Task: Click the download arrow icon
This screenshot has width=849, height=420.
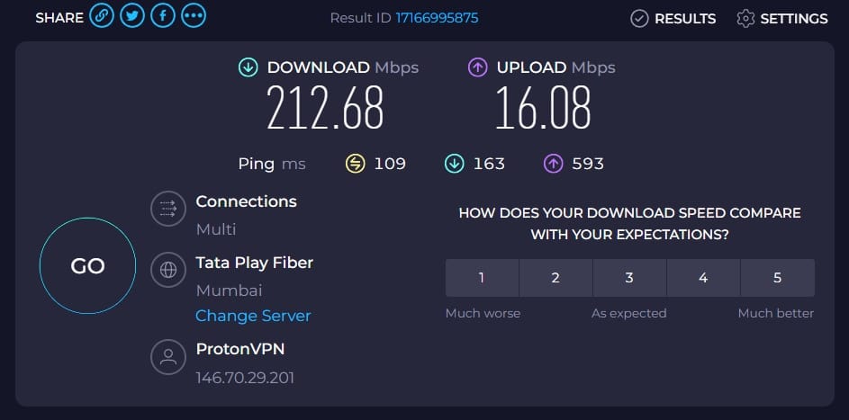Action: (x=248, y=67)
